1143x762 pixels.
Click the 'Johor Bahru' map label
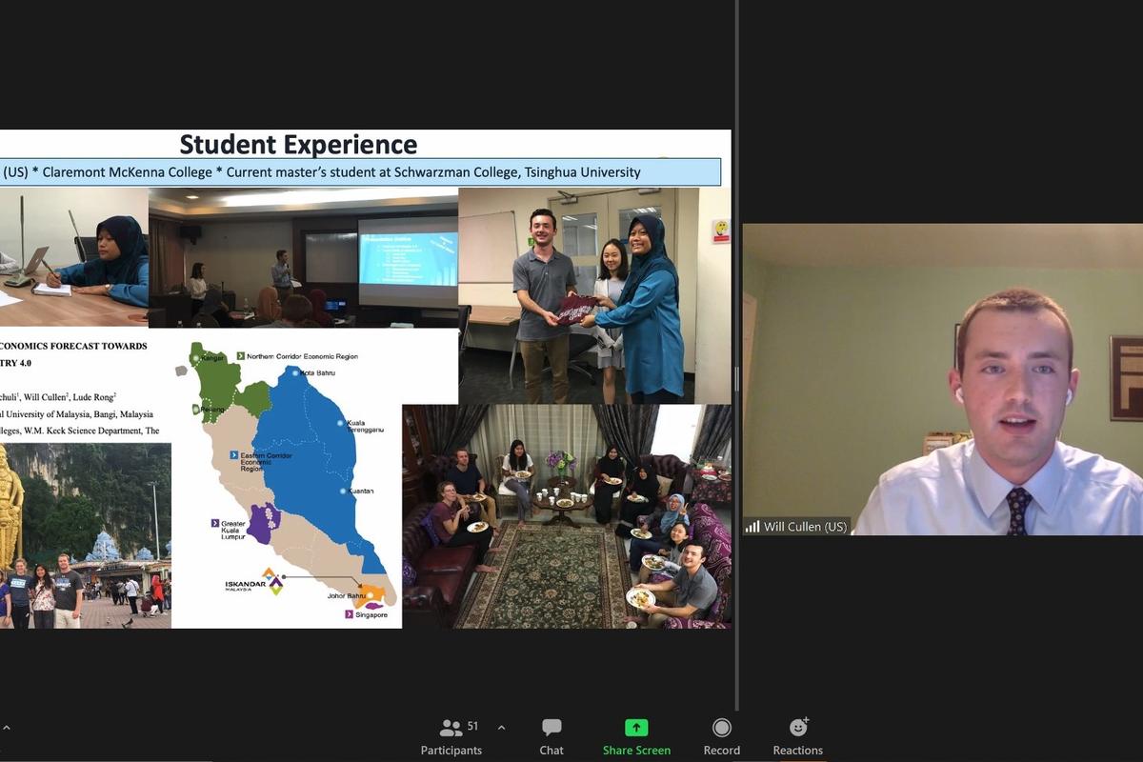pyautogui.click(x=345, y=596)
